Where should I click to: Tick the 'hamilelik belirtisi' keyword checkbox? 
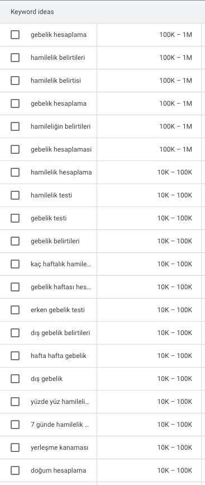[x=15, y=81]
